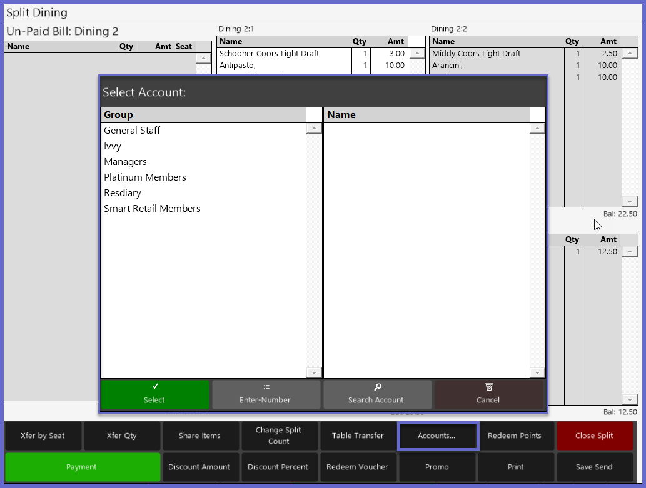Screen dimensions: 646x488
Task: Click the Save Send button
Action: [x=594, y=467]
